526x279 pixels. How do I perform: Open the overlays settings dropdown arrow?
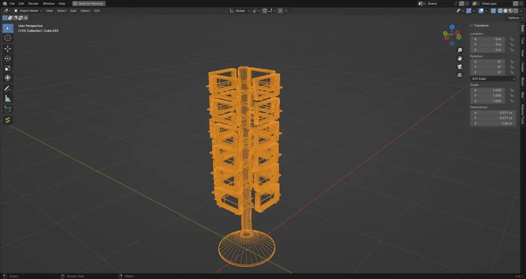tap(486, 11)
